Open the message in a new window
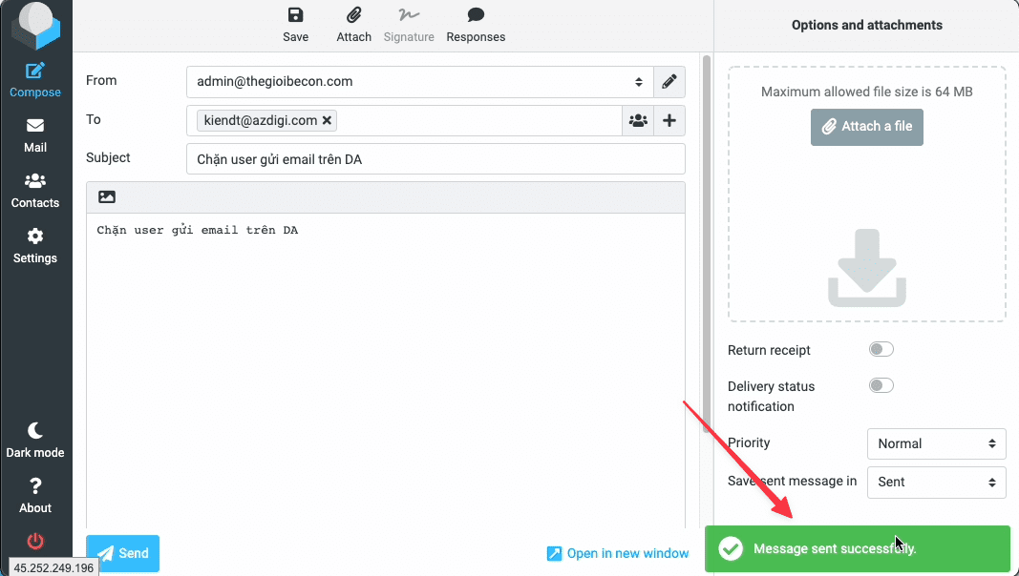1019x576 pixels. tap(617, 553)
